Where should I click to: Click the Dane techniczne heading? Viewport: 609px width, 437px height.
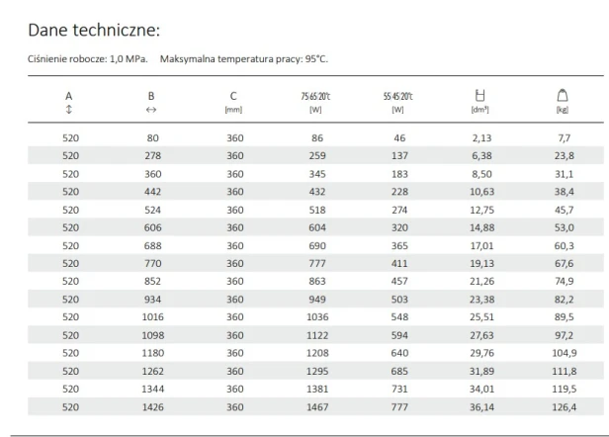click(x=94, y=30)
